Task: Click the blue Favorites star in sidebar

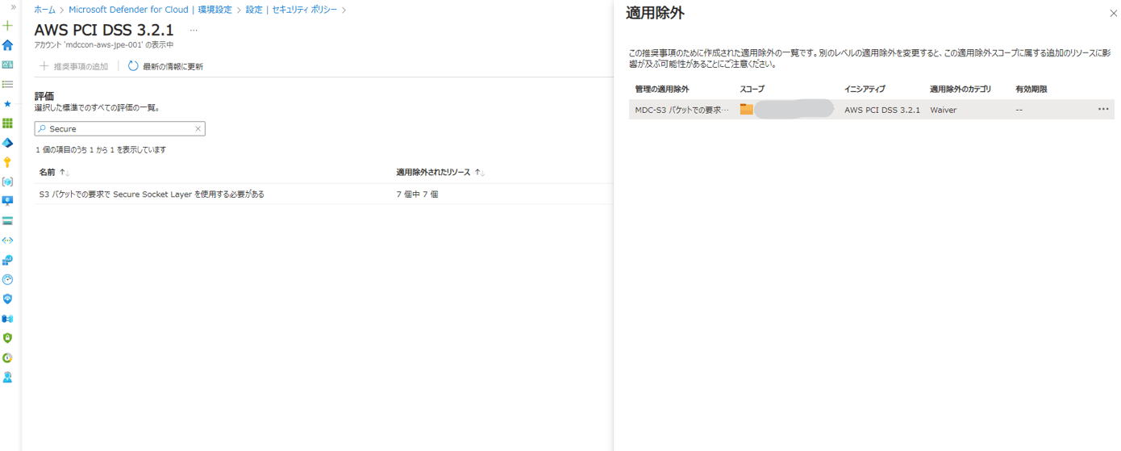Action: [x=7, y=104]
